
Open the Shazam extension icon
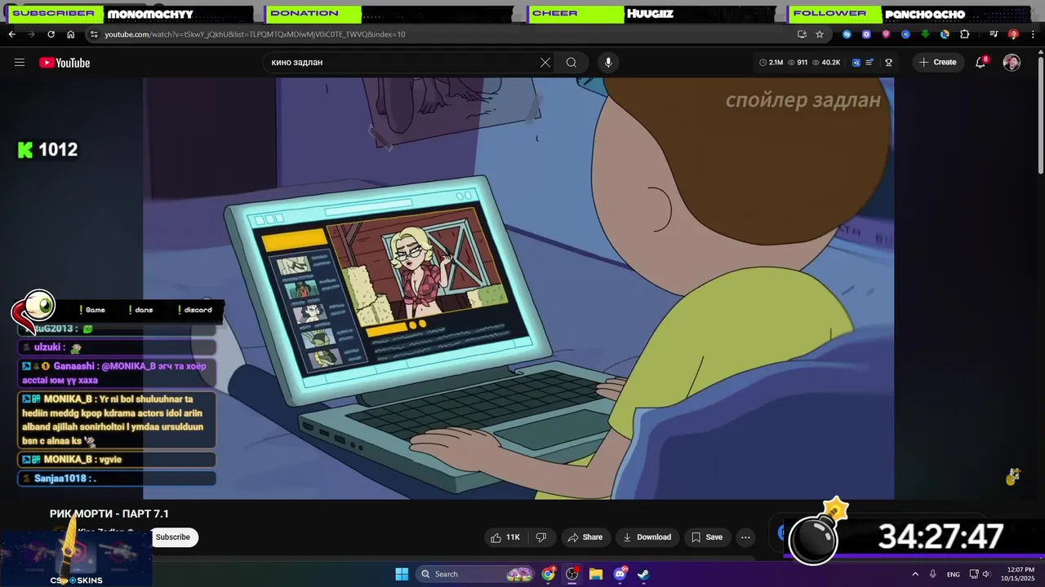847,34
